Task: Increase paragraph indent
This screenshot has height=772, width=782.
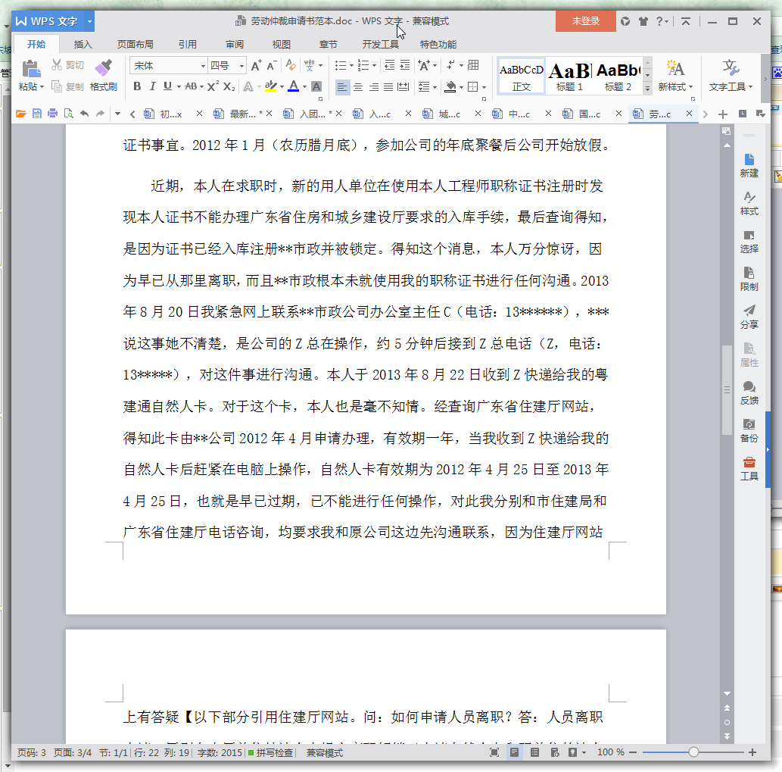Action: pyautogui.click(x=405, y=65)
